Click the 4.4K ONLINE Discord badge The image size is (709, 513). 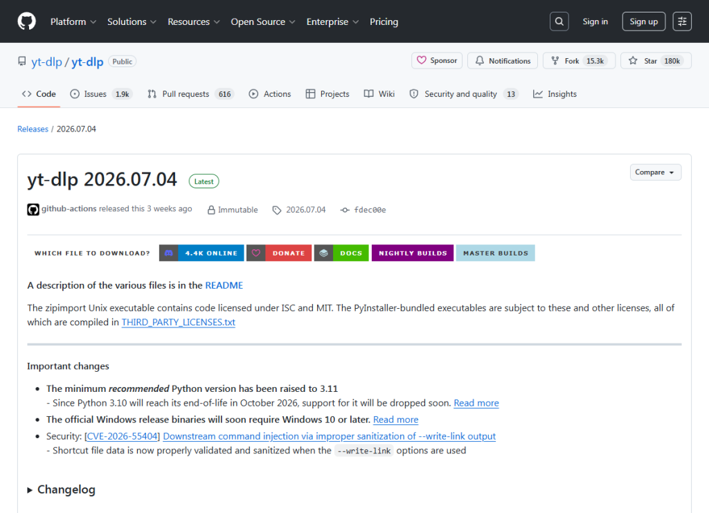click(201, 253)
